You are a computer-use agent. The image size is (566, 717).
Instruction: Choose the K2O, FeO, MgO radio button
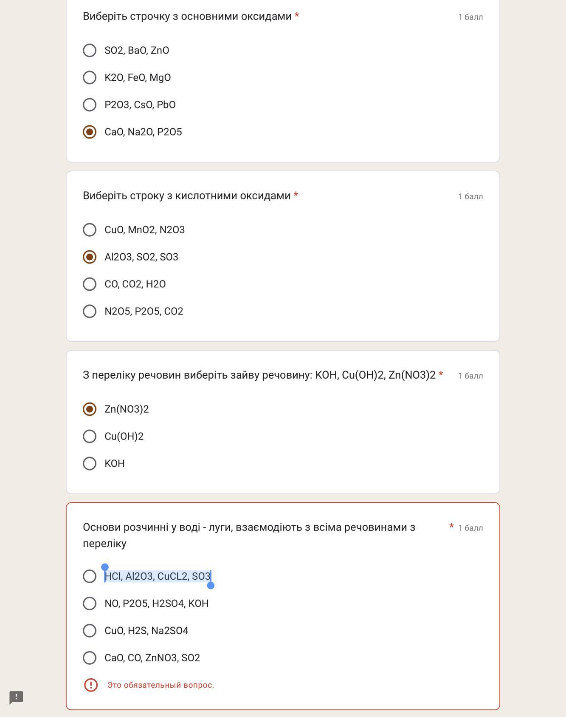[90, 78]
